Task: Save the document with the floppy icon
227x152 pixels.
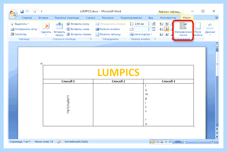Action: point(22,11)
